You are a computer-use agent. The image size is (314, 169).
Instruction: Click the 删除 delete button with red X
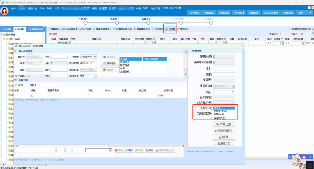(x=119, y=150)
